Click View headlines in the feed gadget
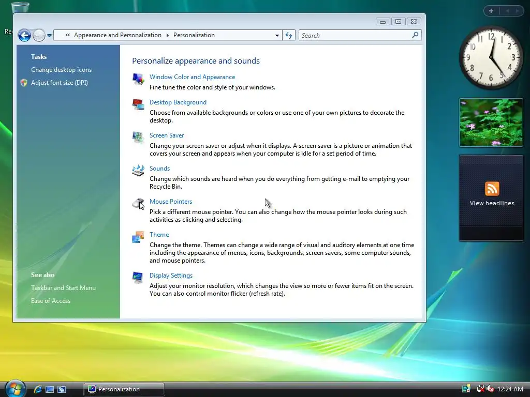The height and width of the screenshot is (397, 530). click(x=492, y=203)
